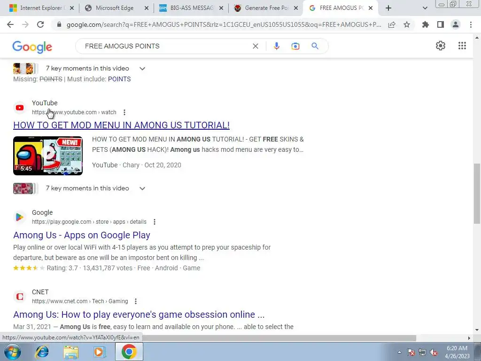
Task: Show hidden tray icons arrow
Action: coord(399,352)
